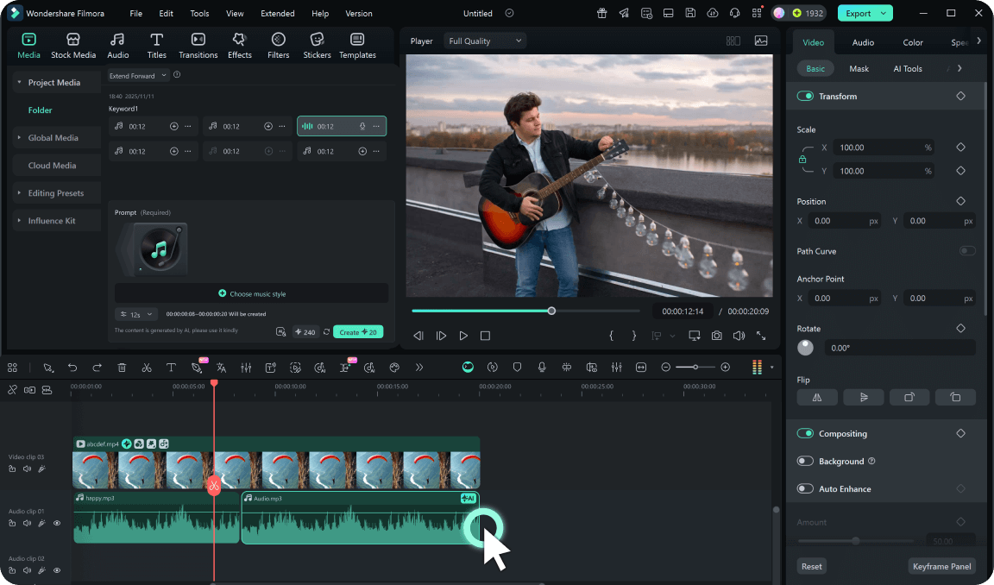The width and height of the screenshot is (994, 585).
Task: Click the player progress slider handle
Action: tap(551, 311)
